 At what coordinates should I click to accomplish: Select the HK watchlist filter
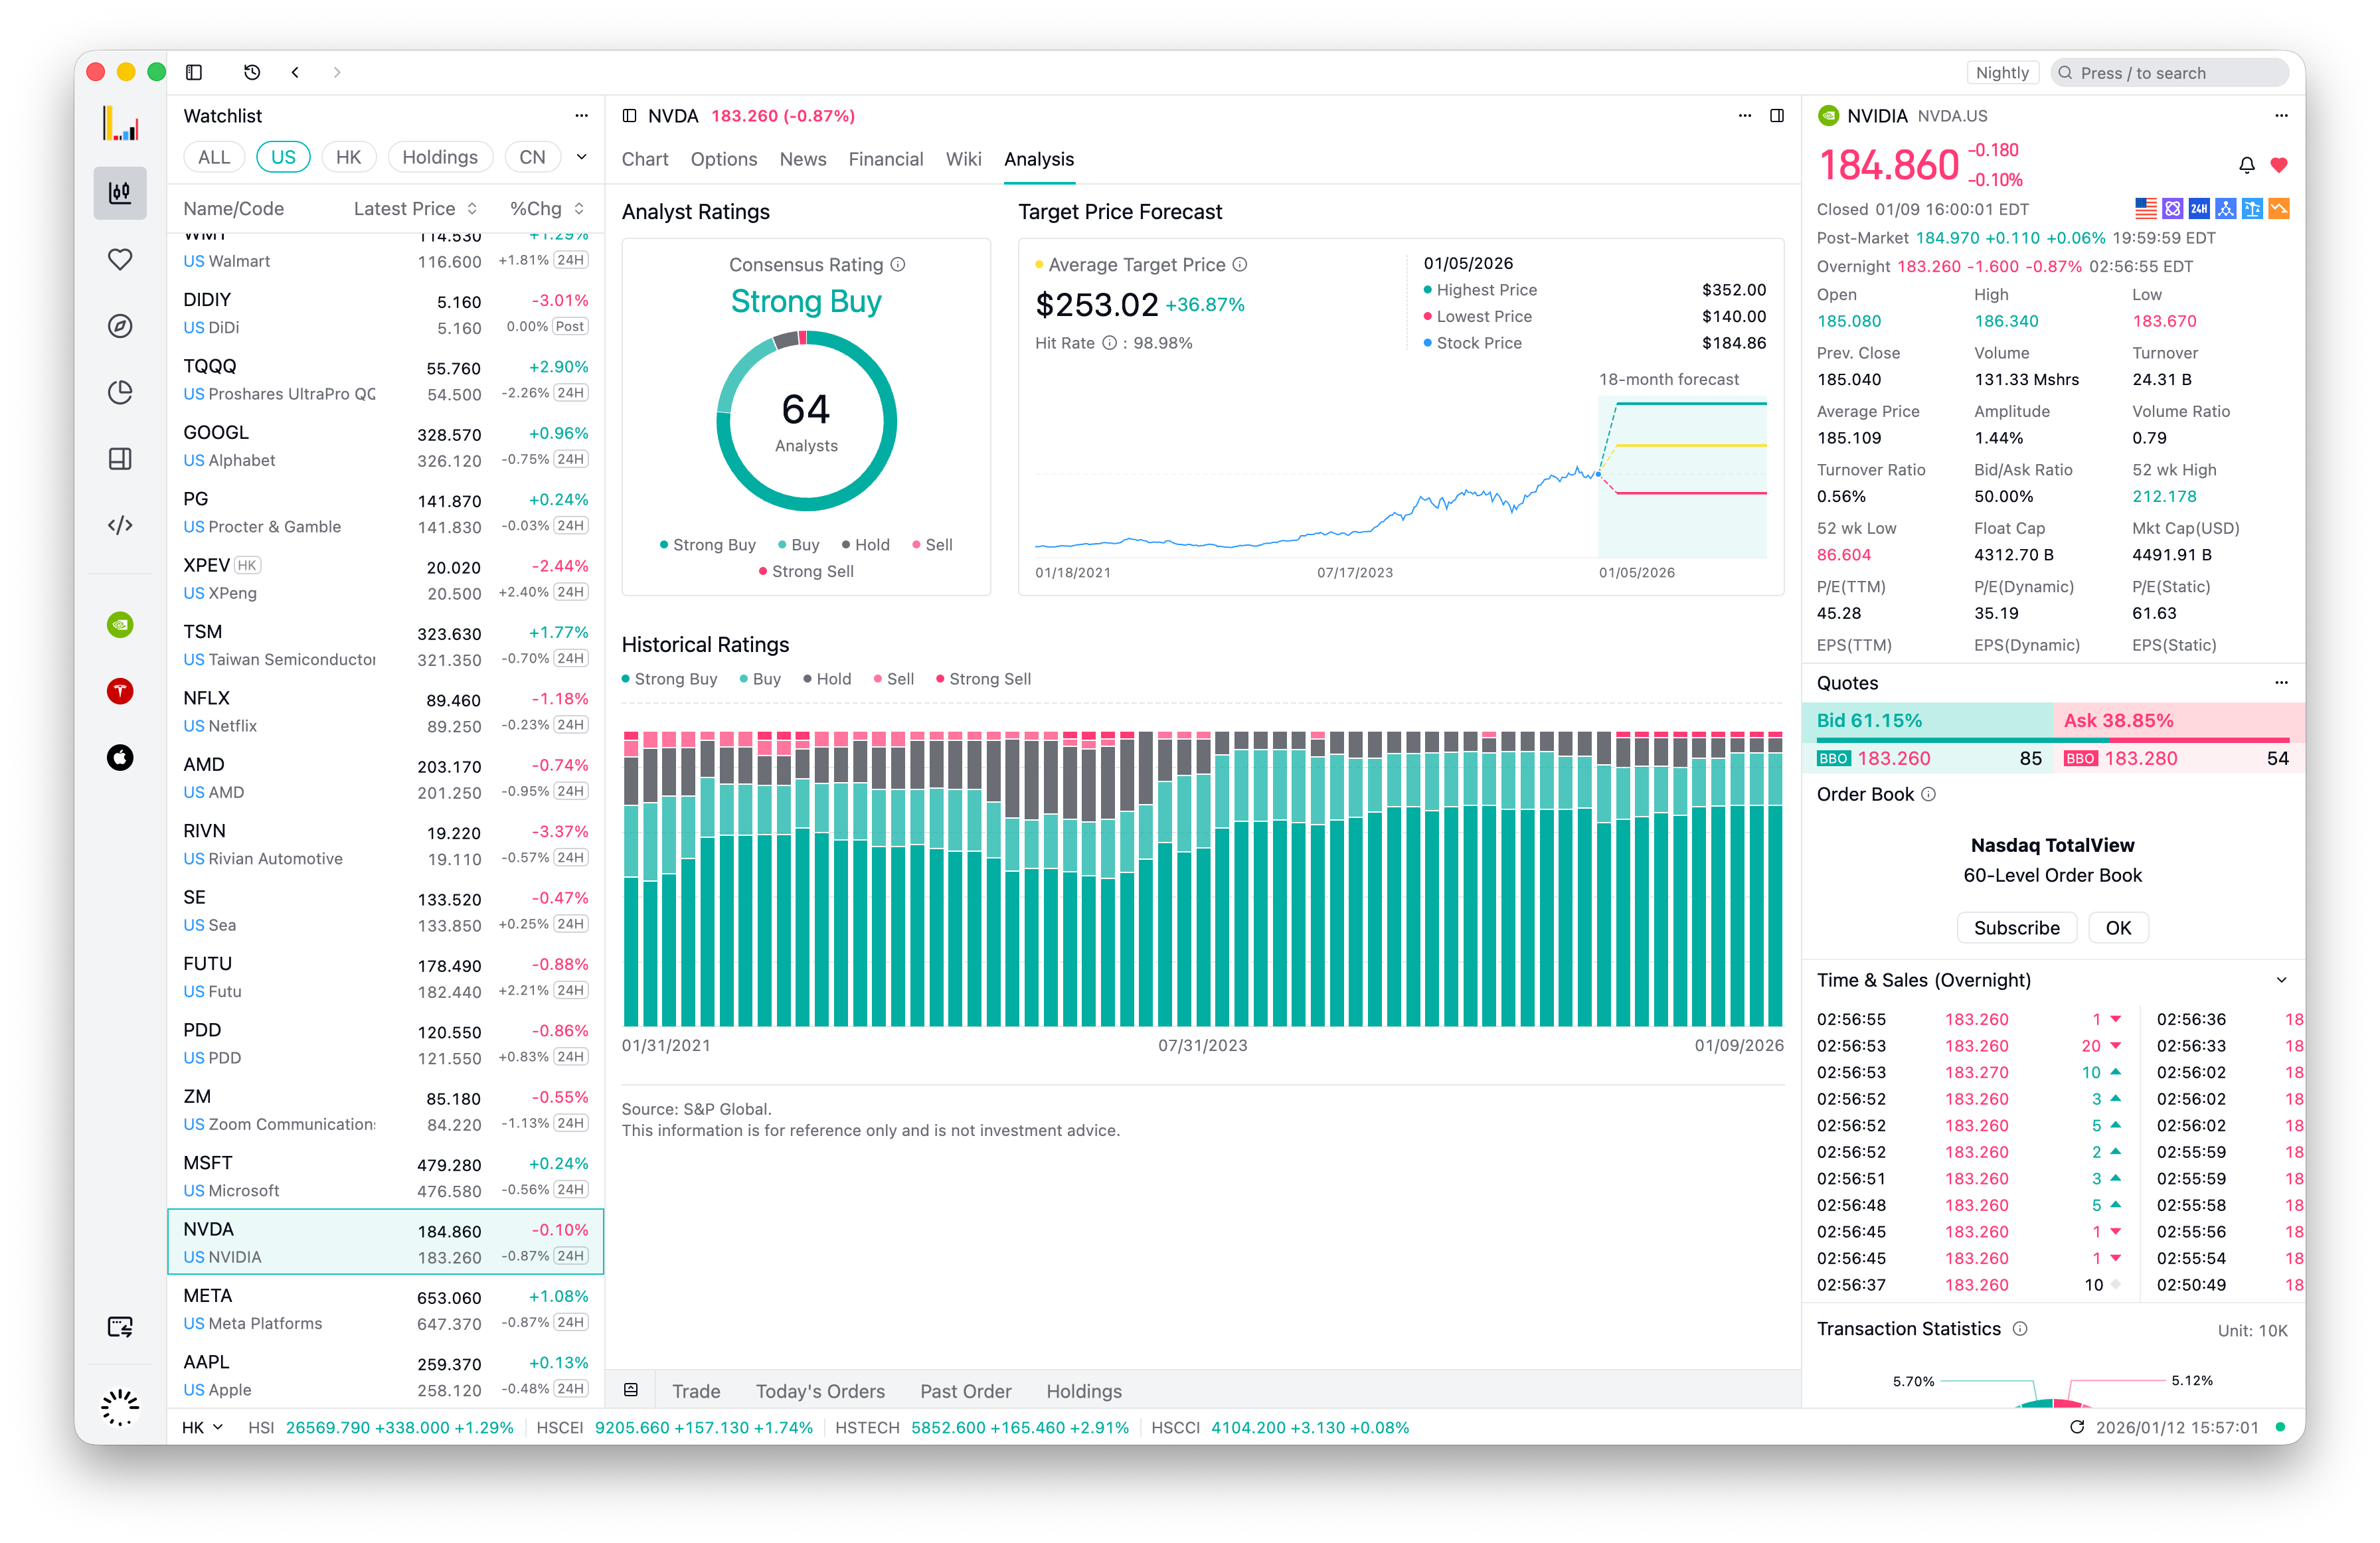click(348, 157)
